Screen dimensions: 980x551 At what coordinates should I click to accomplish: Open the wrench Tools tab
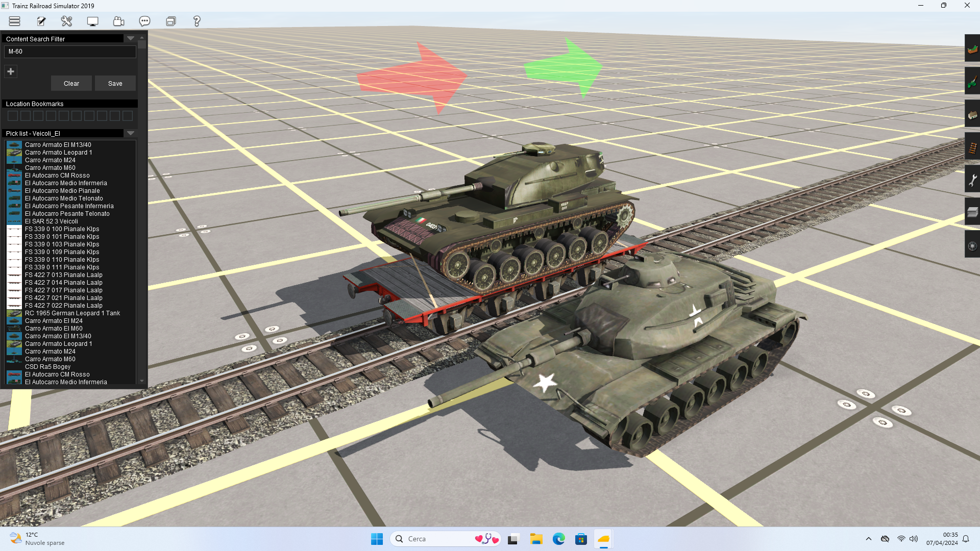coord(972,180)
